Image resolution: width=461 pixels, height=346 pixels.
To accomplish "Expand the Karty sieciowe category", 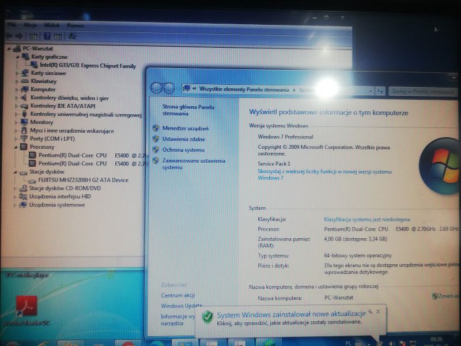I will click(x=17, y=73).
